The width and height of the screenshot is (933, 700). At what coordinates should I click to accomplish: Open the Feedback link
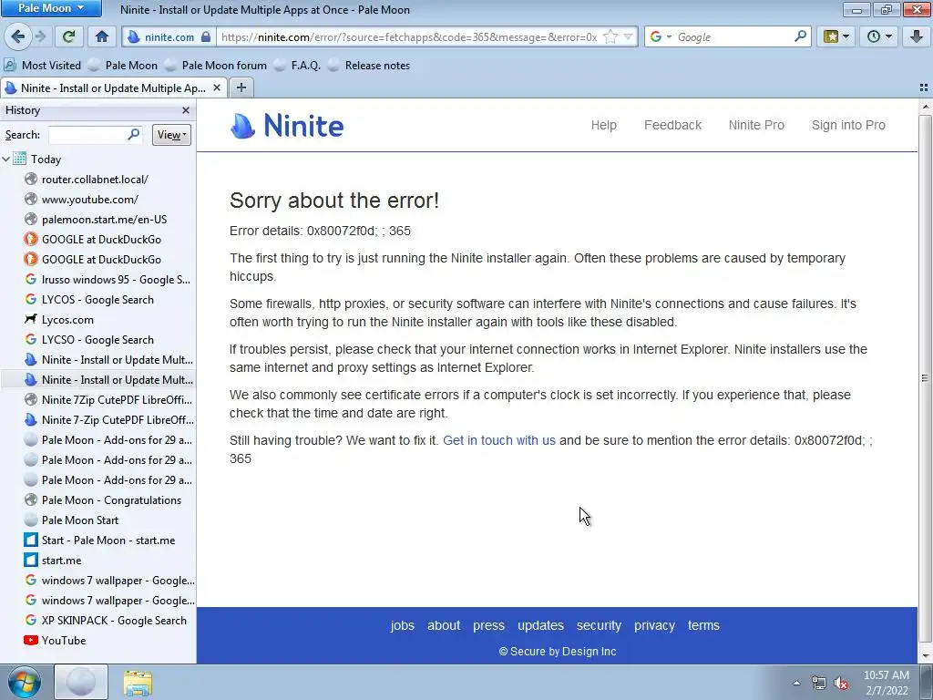click(x=672, y=125)
